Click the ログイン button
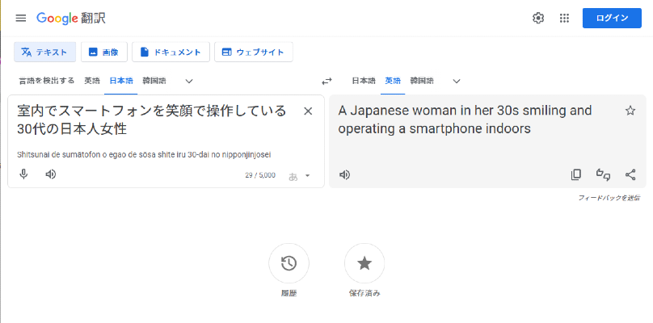Screen dimensions: 653x323 (612, 19)
